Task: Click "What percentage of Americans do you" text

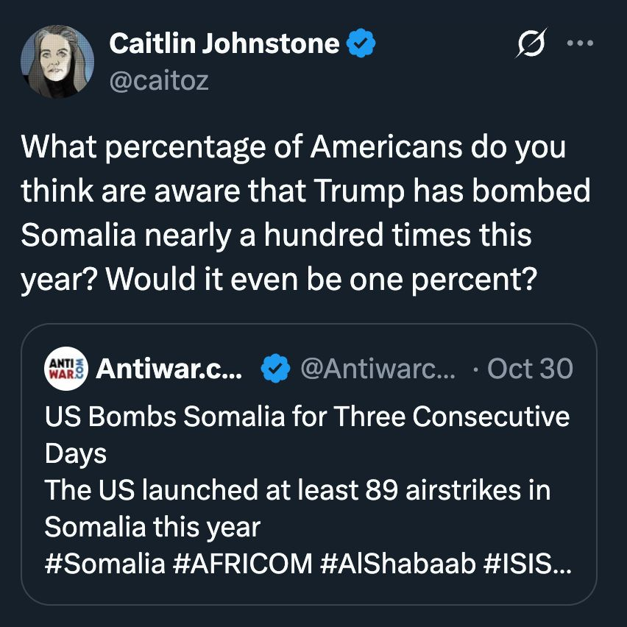Action: (x=293, y=146)
